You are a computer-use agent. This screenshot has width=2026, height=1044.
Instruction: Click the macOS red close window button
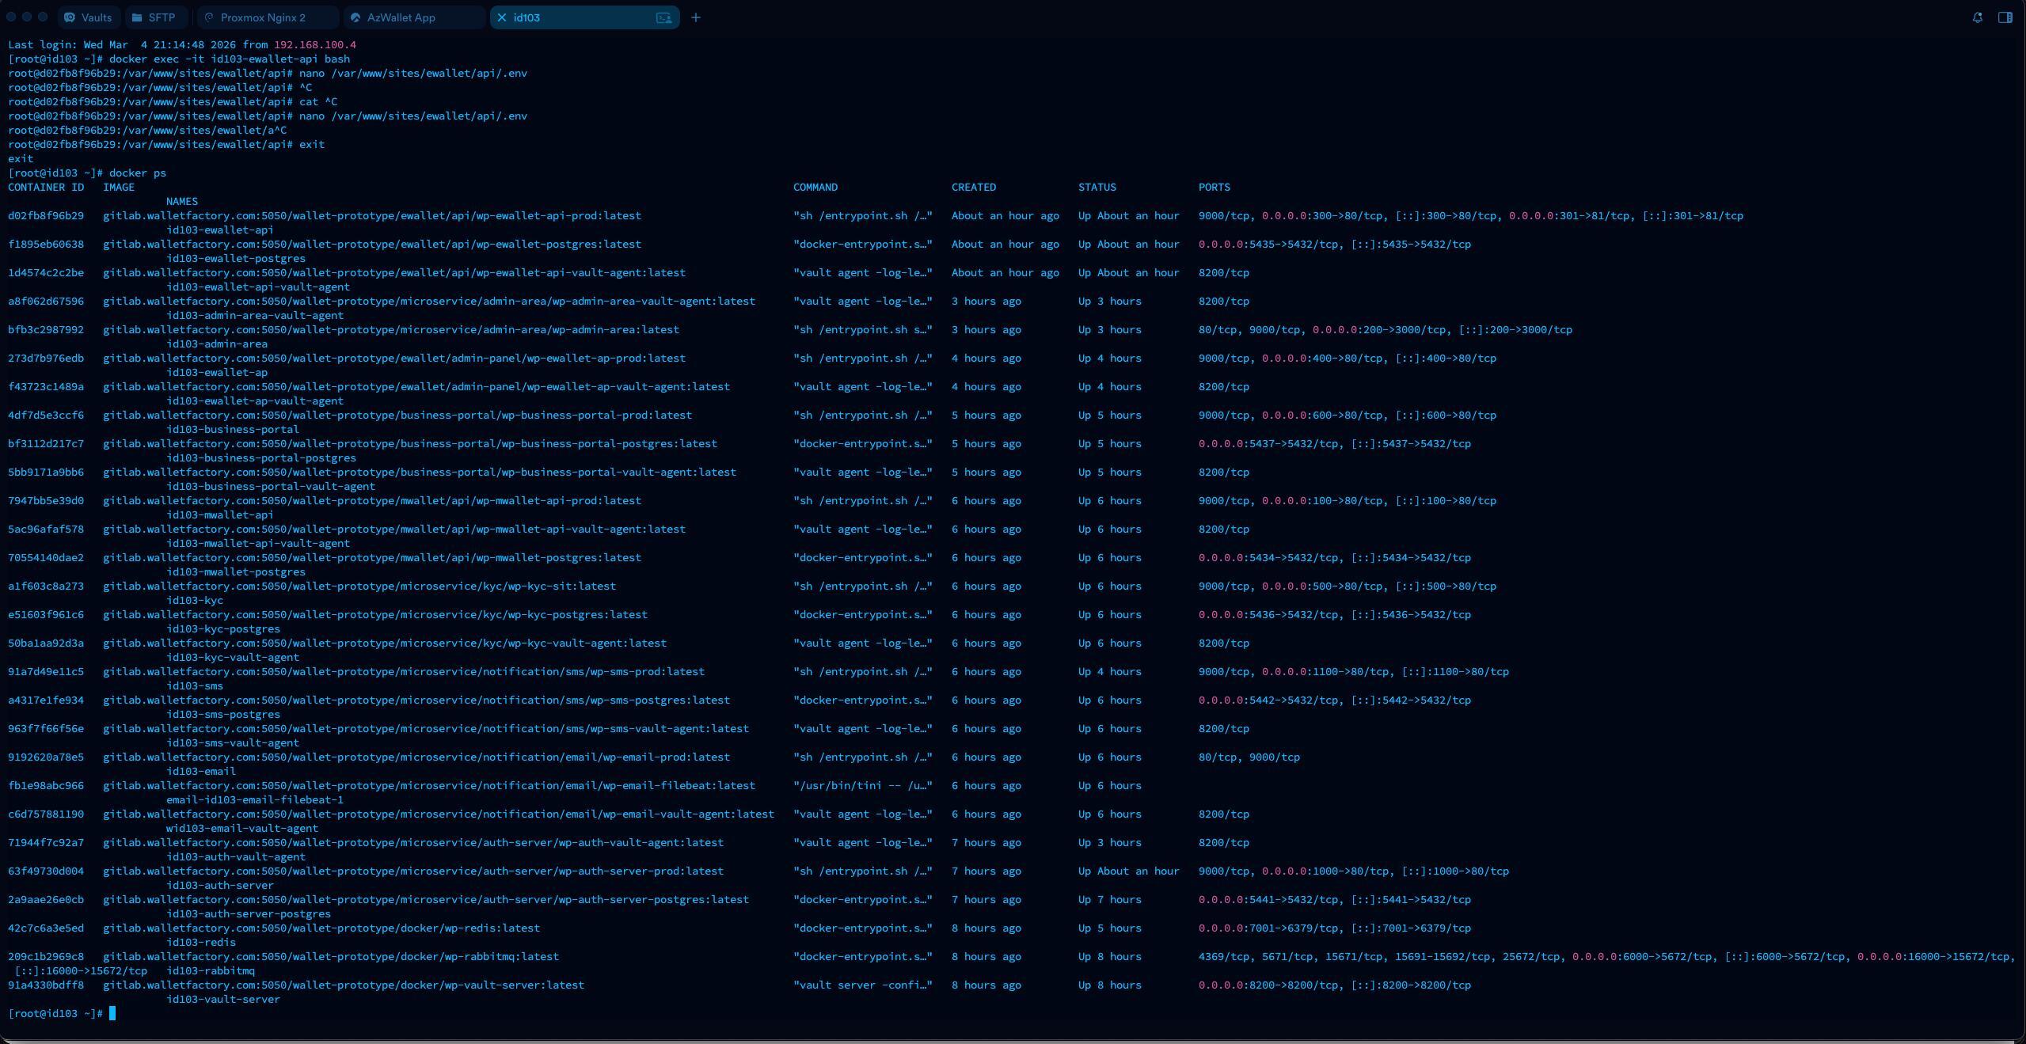coord(11,17)
